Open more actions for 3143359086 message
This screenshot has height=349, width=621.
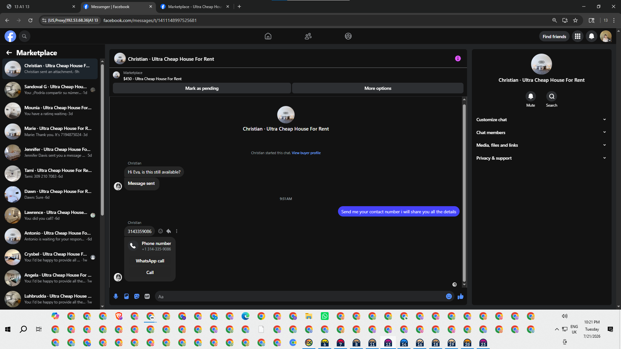click(177, 231)
